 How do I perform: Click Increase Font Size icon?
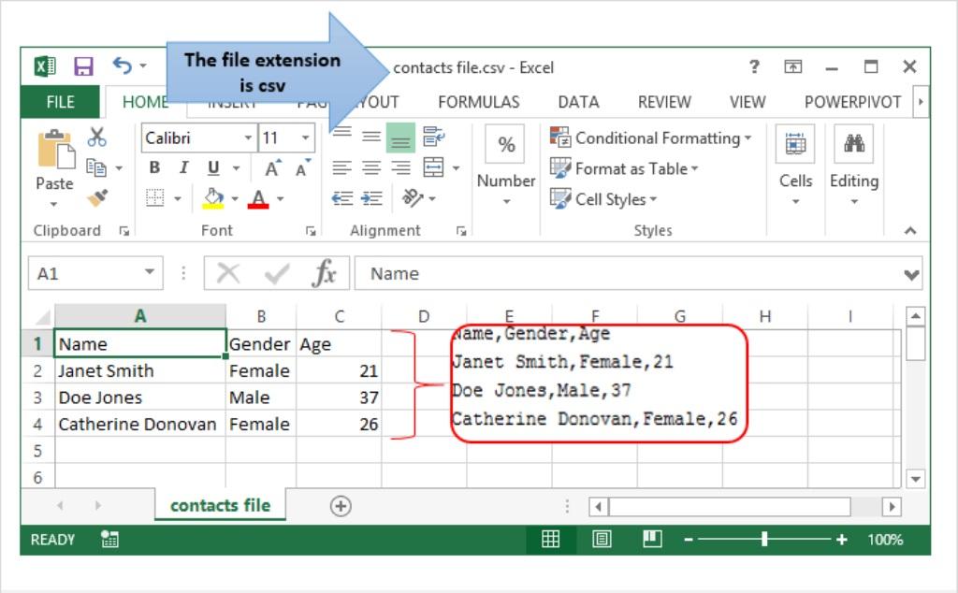(272, 168)
